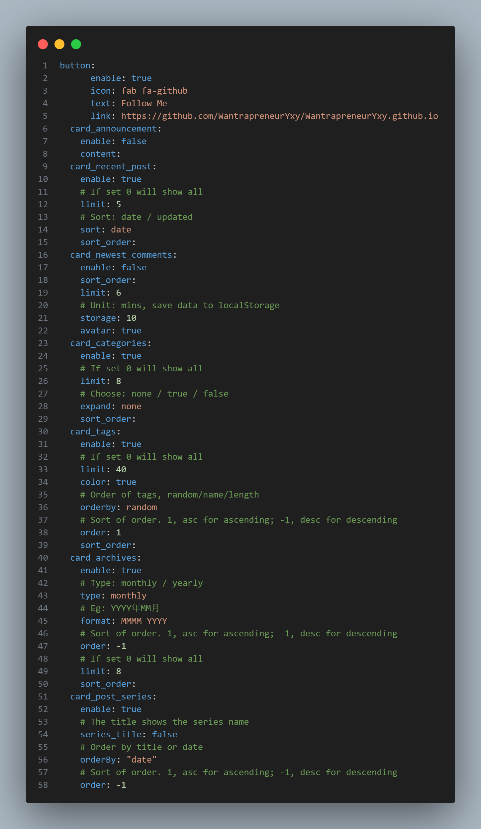Click the card_categories key
The image size is (481, 829).
(108, 343)
